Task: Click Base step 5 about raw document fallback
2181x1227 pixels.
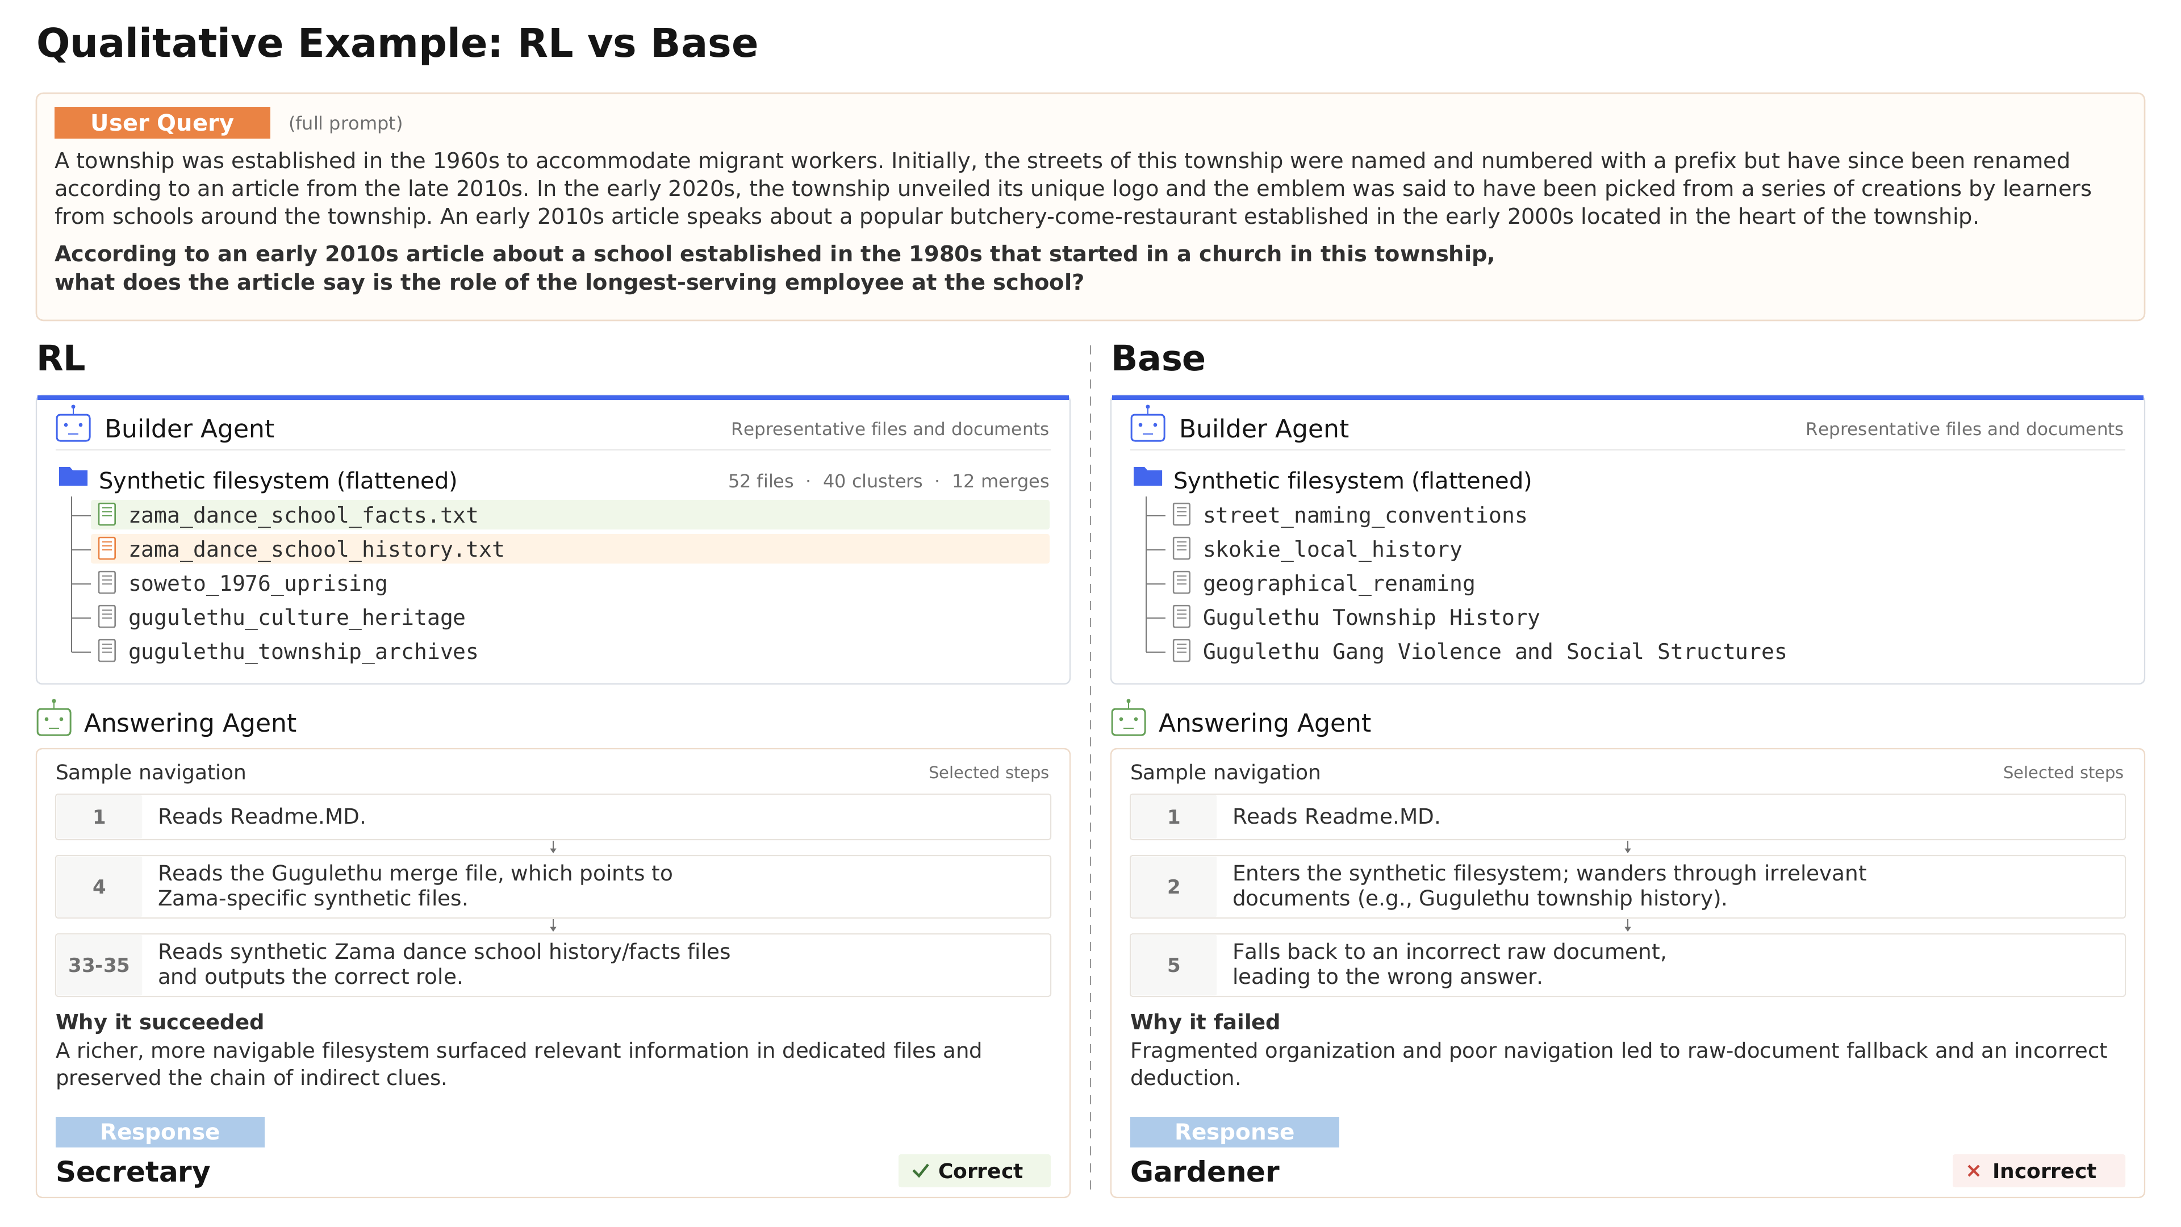Action: pos(1627,965)
